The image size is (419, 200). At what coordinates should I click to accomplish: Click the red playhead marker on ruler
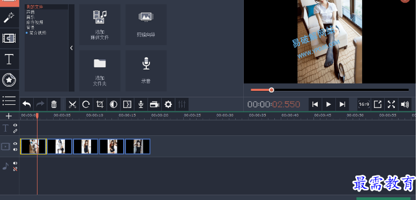pos(37,116)
